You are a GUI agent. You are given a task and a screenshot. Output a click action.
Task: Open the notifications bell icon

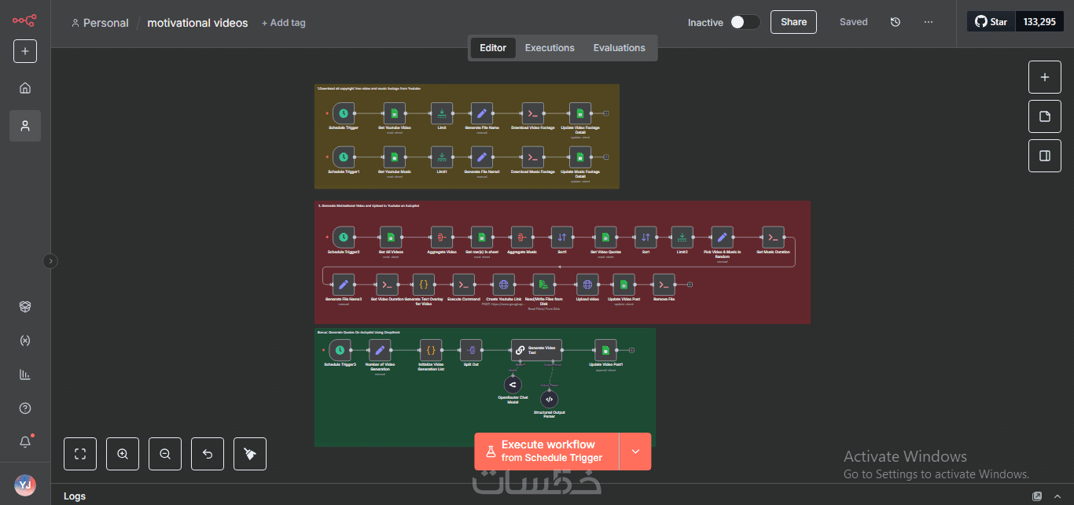pos(25,442)
